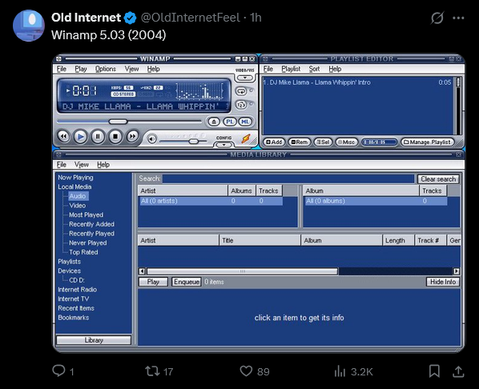The height and width of the screenshot is (389, 479).
Task: Toggle the repeat button in Winamp
Action: tap(241, 91)
